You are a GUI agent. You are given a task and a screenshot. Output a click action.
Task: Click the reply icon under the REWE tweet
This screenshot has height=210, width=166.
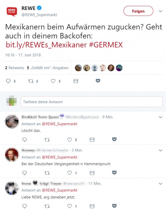8,81
